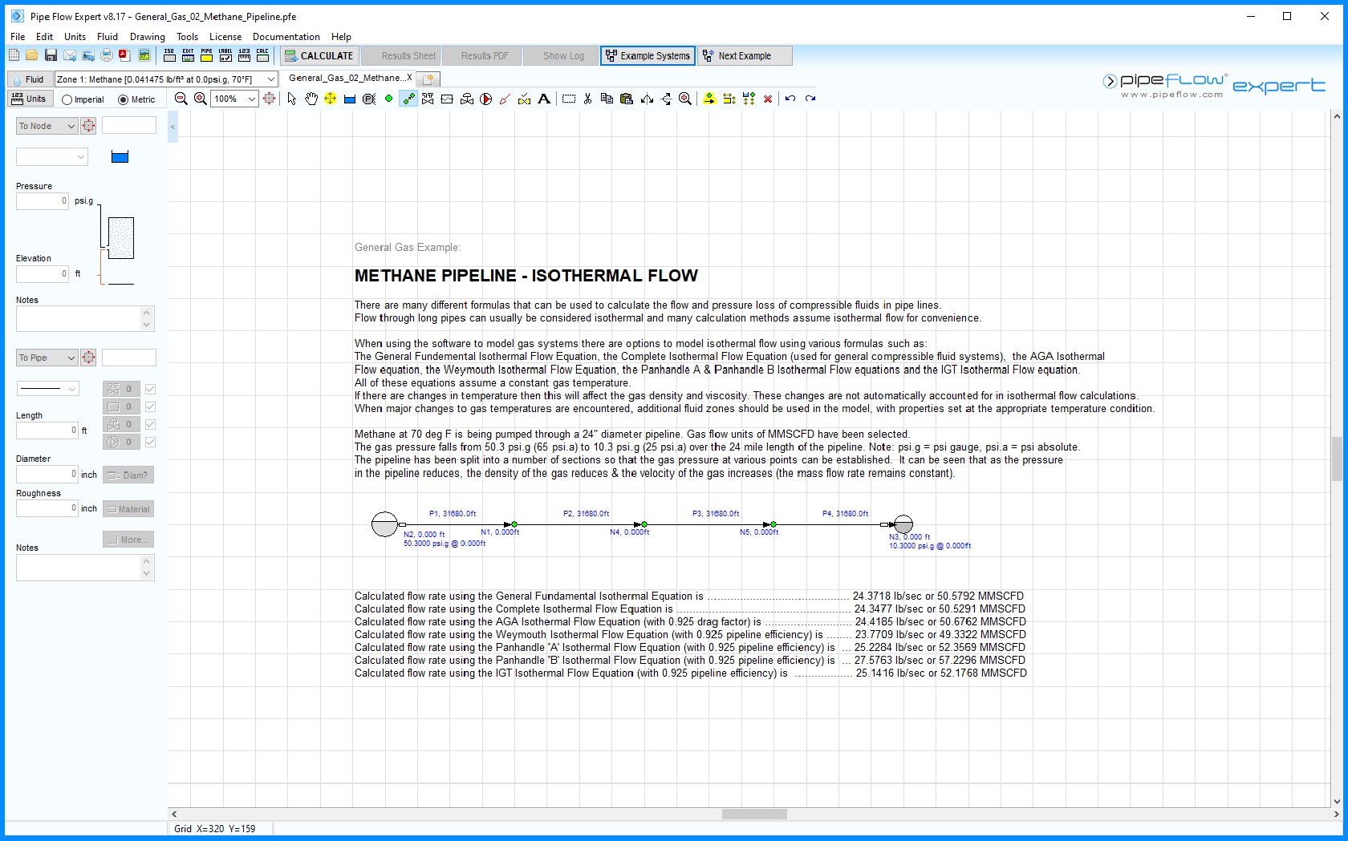The width and height of the screenshot is (1348, 841).
Task: Select the add join node tool
Action: coord(388,99)
